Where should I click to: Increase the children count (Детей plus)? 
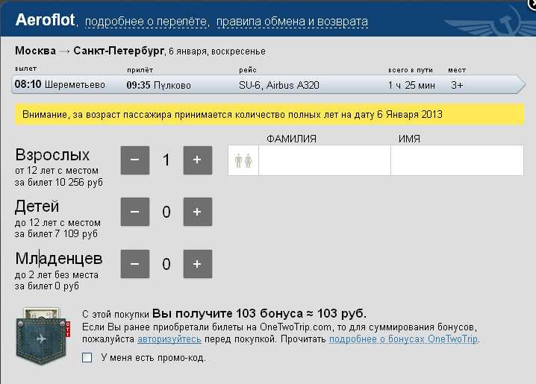tap(198, 212)
